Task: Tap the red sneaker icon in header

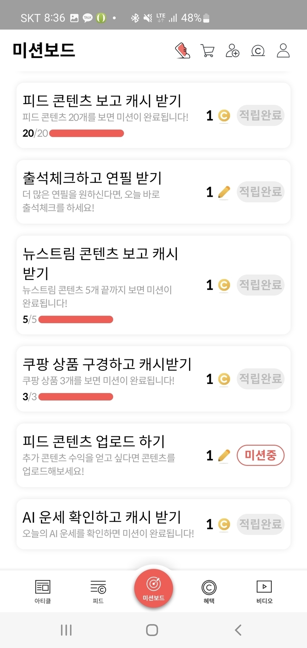Action: (x=182, y=51)
